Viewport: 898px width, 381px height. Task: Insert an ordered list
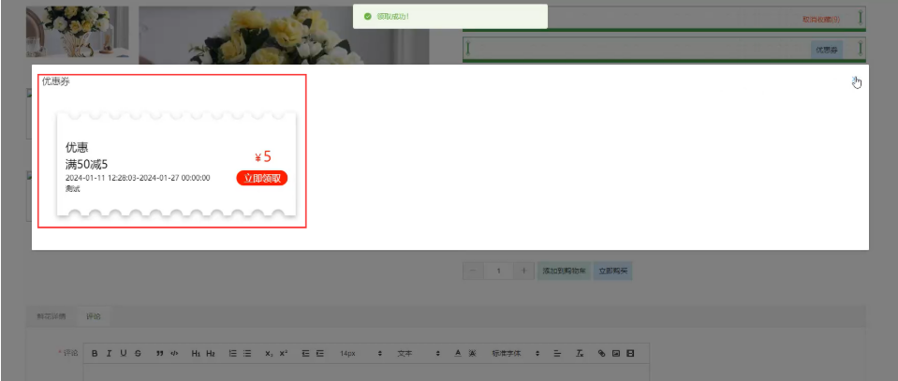tap(233, 354)
